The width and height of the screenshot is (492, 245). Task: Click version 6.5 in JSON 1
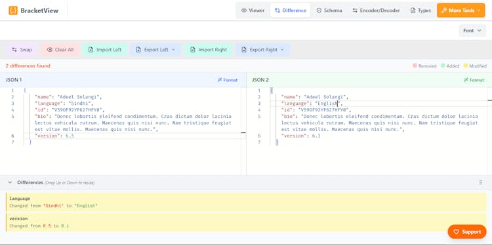click(70, 136)
